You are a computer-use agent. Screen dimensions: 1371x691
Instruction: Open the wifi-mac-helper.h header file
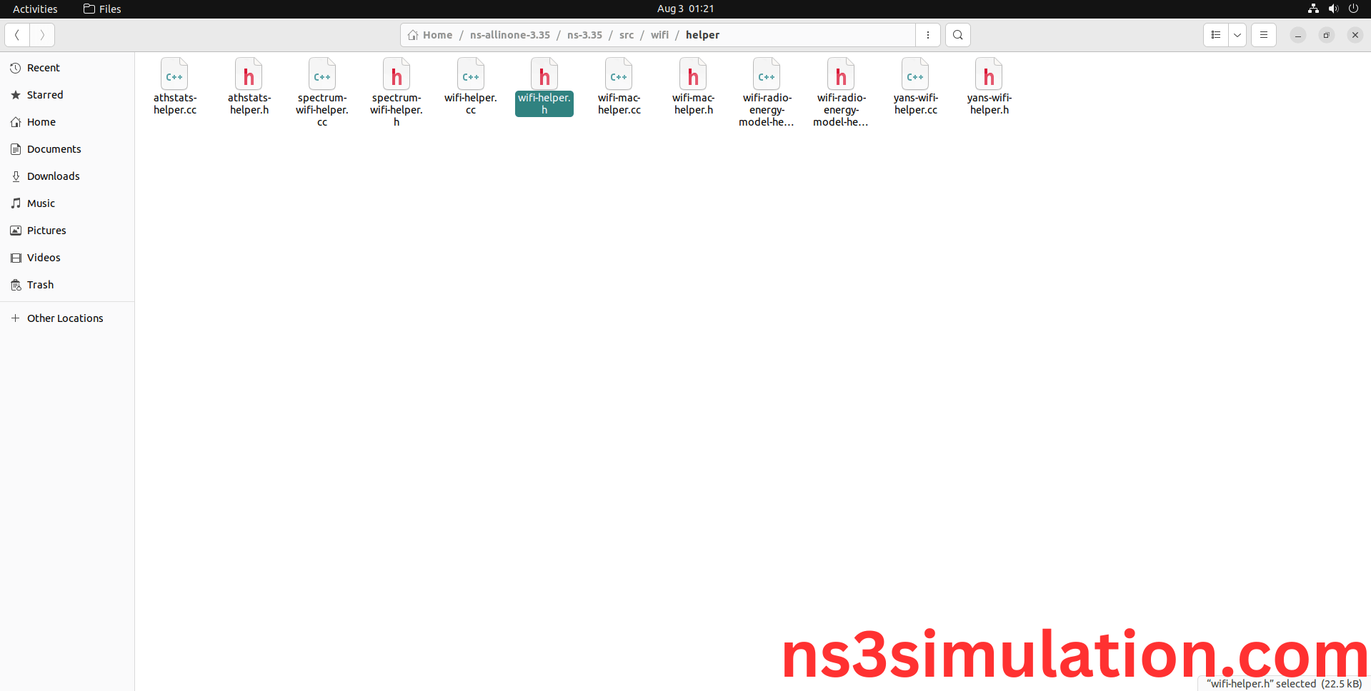(692, 86)
